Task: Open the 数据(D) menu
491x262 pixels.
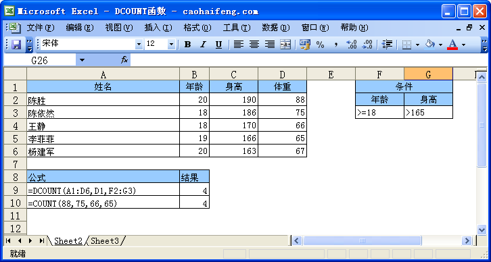Action: [276, 28]
